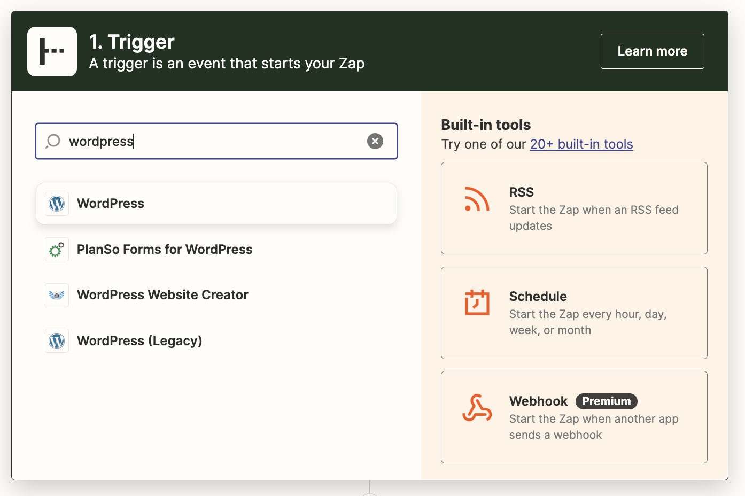Screen dimensions: 745x496
Task: Click the Premium badge beside Webhook
Action: (606, 401)
